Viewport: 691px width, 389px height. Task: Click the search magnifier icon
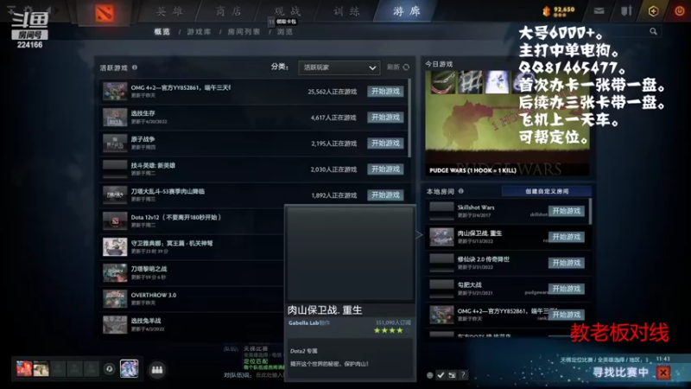point(653,31)
